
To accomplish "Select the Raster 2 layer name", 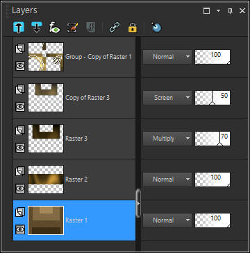I will tap(76, 180).
